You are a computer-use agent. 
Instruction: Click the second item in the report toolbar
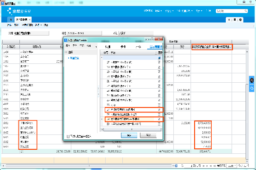coord(16,25)
